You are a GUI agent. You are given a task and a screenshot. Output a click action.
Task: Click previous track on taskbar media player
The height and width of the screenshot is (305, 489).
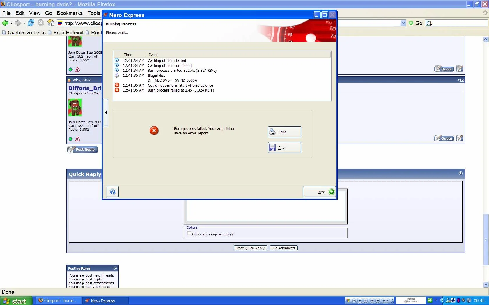pos(372,301)
